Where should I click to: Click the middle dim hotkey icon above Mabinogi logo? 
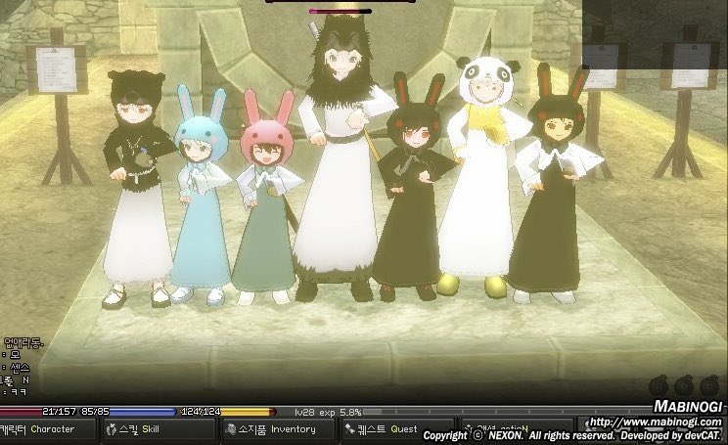(684, 386)
